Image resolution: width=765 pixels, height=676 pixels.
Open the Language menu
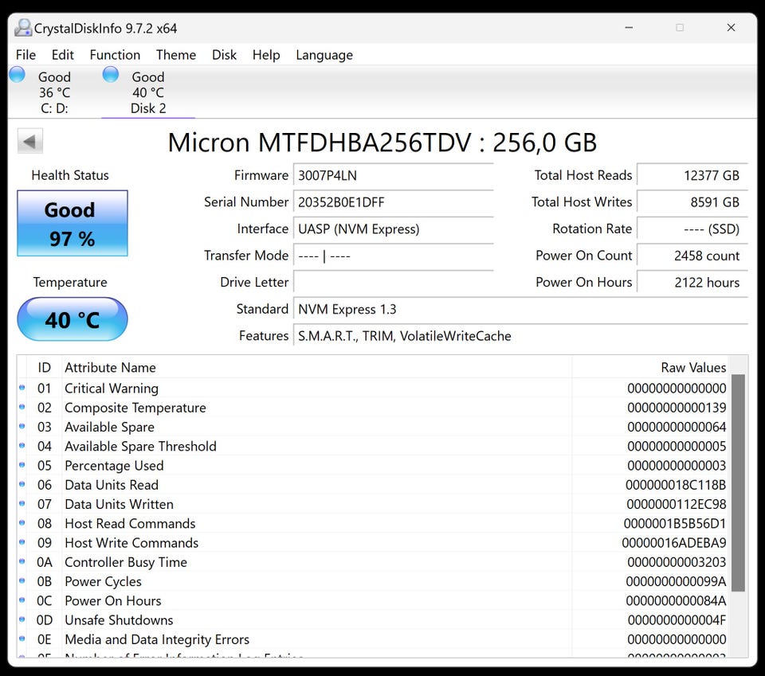click(x=324, y=55)
